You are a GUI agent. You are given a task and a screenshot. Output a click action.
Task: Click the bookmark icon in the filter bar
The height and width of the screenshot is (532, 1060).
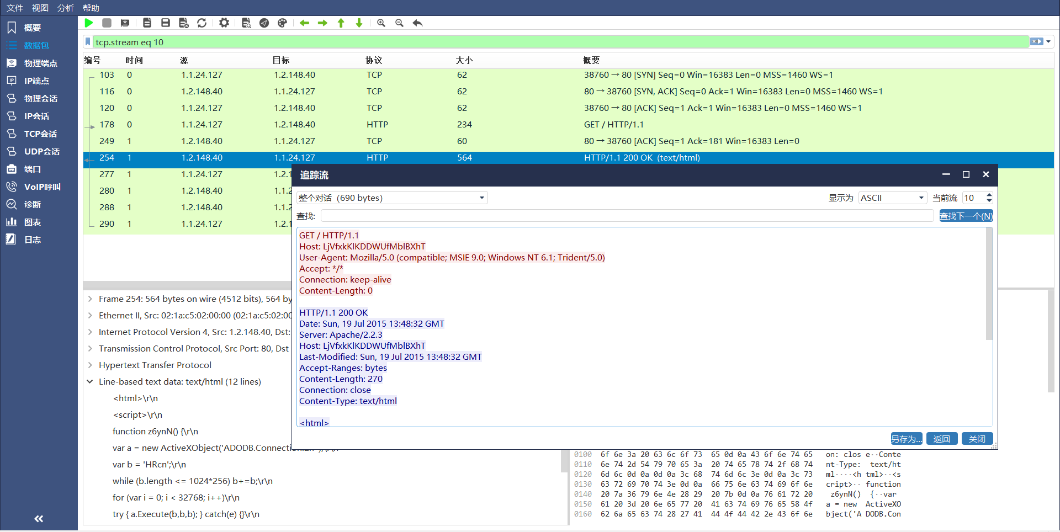[88, 42]
